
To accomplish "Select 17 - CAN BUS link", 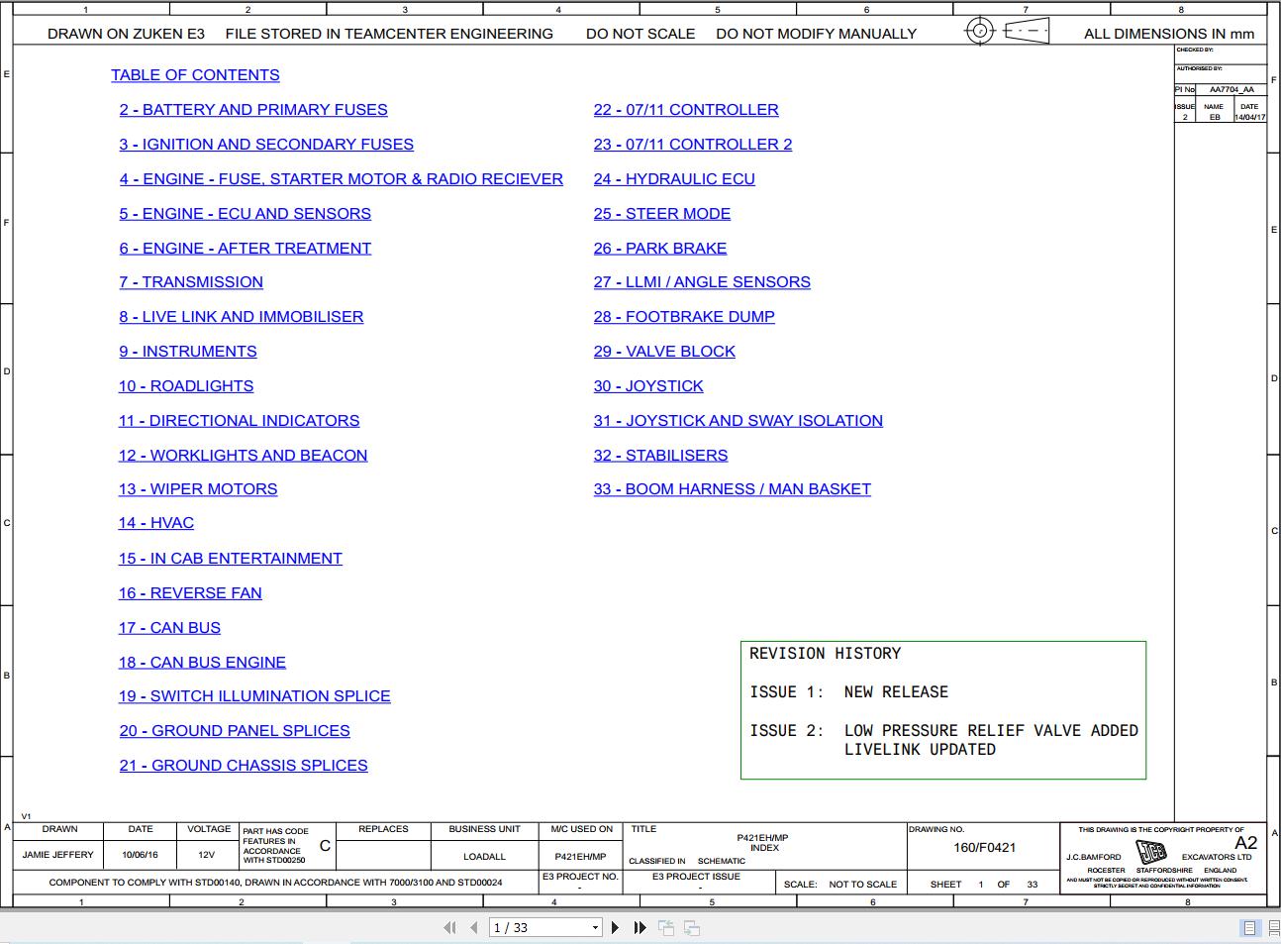I will point(170,628).
